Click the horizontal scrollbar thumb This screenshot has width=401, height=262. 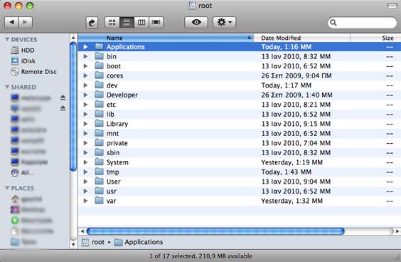215,231
